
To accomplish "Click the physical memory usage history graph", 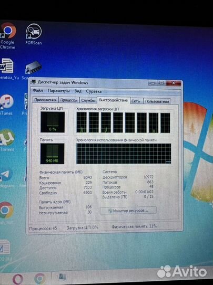I will click(124, 154).
